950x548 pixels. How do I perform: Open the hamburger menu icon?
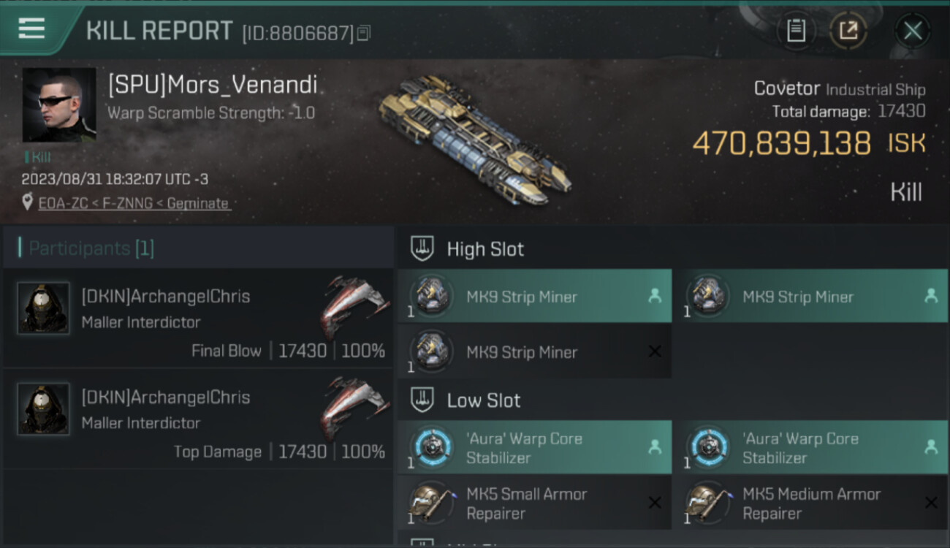pos(31,28)
